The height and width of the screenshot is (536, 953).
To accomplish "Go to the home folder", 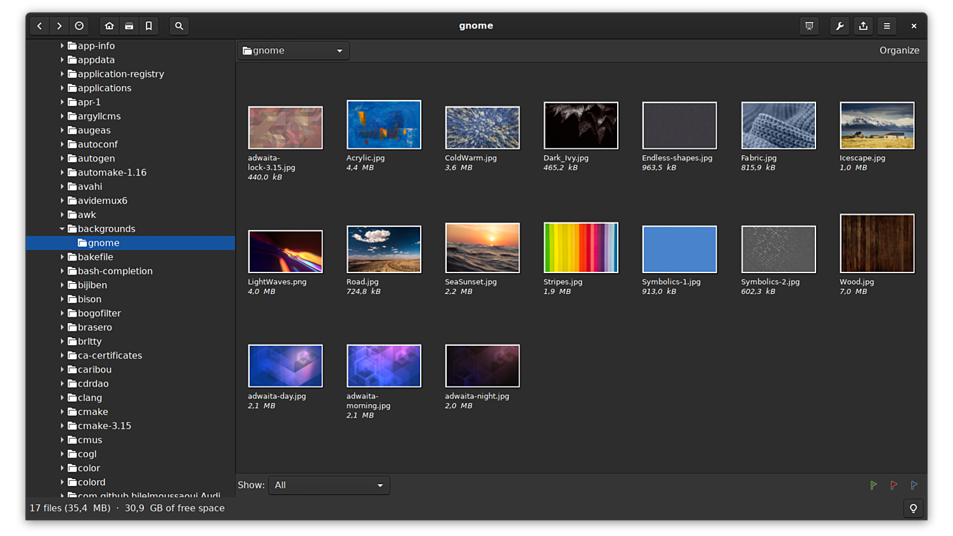I will click(x=109, y=26).
